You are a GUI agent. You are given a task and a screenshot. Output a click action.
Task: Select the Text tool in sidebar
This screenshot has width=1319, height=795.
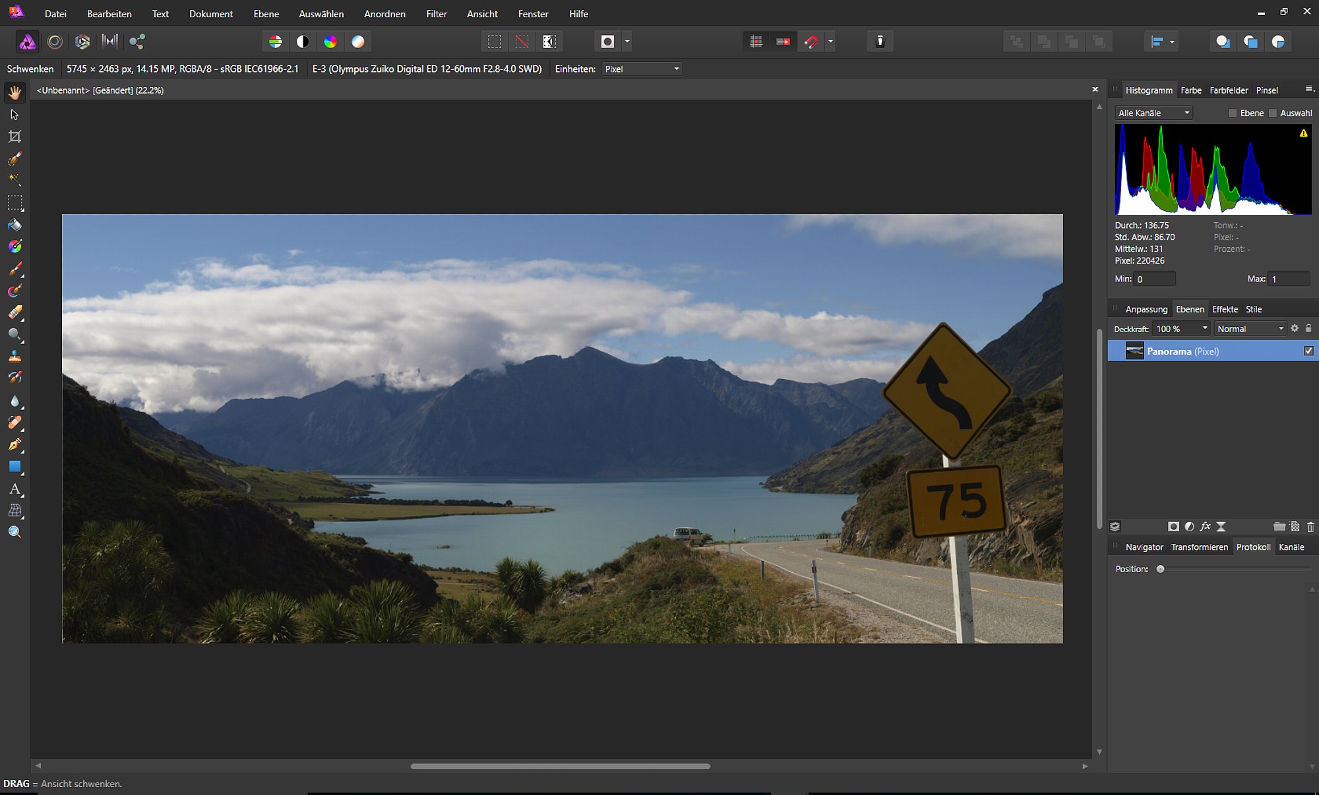(15, 489)
